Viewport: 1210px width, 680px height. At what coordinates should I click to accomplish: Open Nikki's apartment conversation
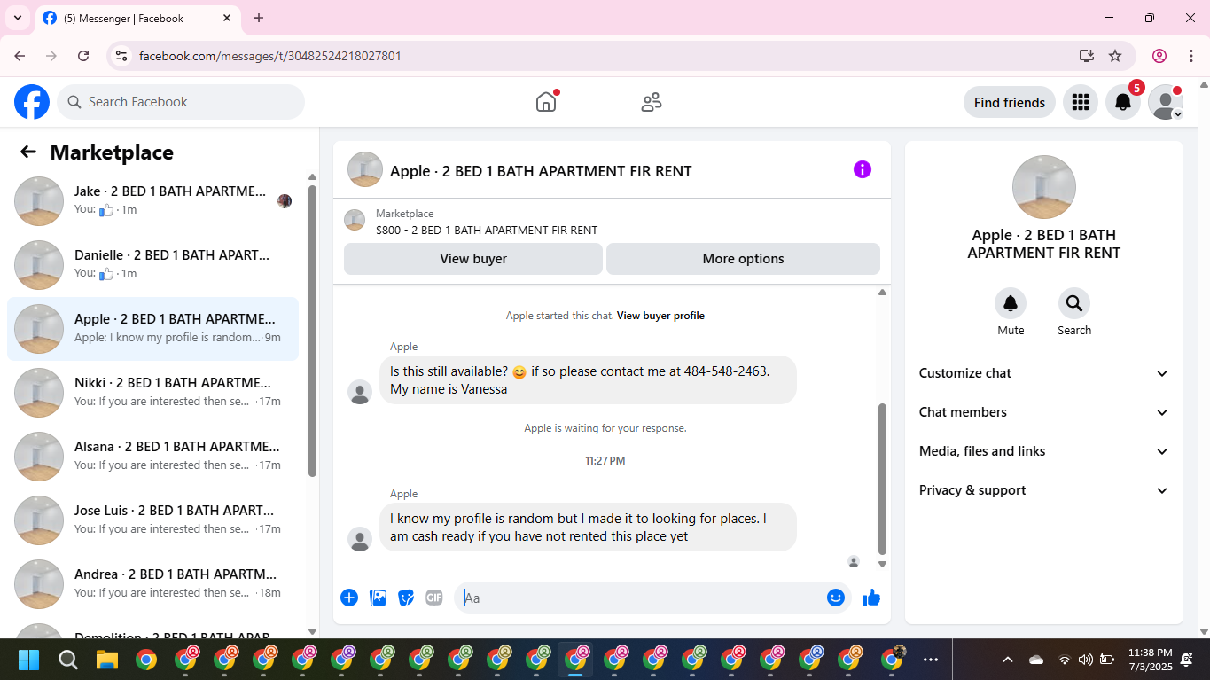(x=153, y=393)
